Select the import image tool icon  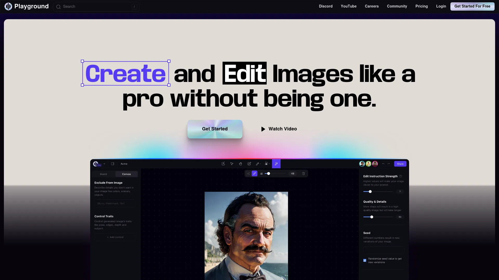(x=223, y=164)
